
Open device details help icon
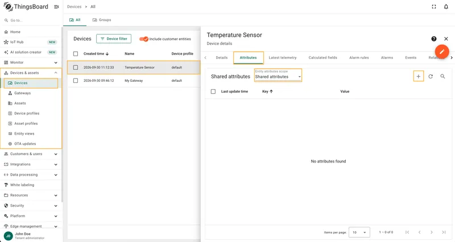434,39
